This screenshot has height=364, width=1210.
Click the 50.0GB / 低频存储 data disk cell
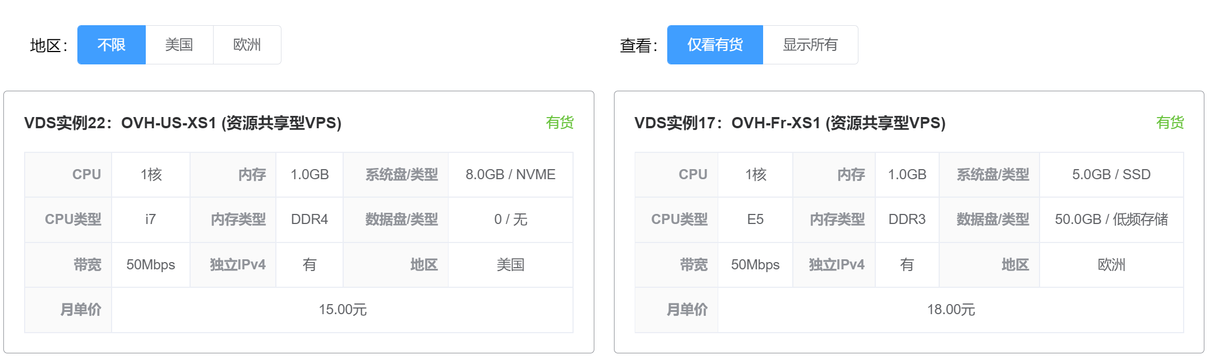click(x=1111, y=220)
